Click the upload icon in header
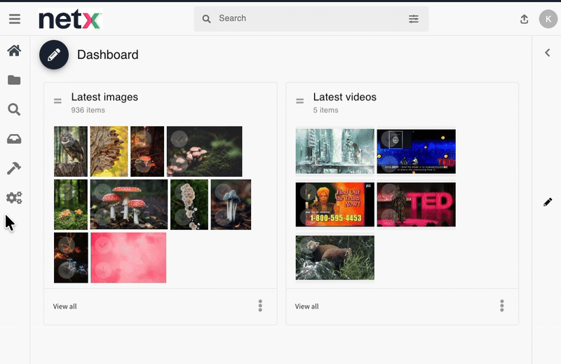This screenshot has width=561, height=364. (524, 20)
